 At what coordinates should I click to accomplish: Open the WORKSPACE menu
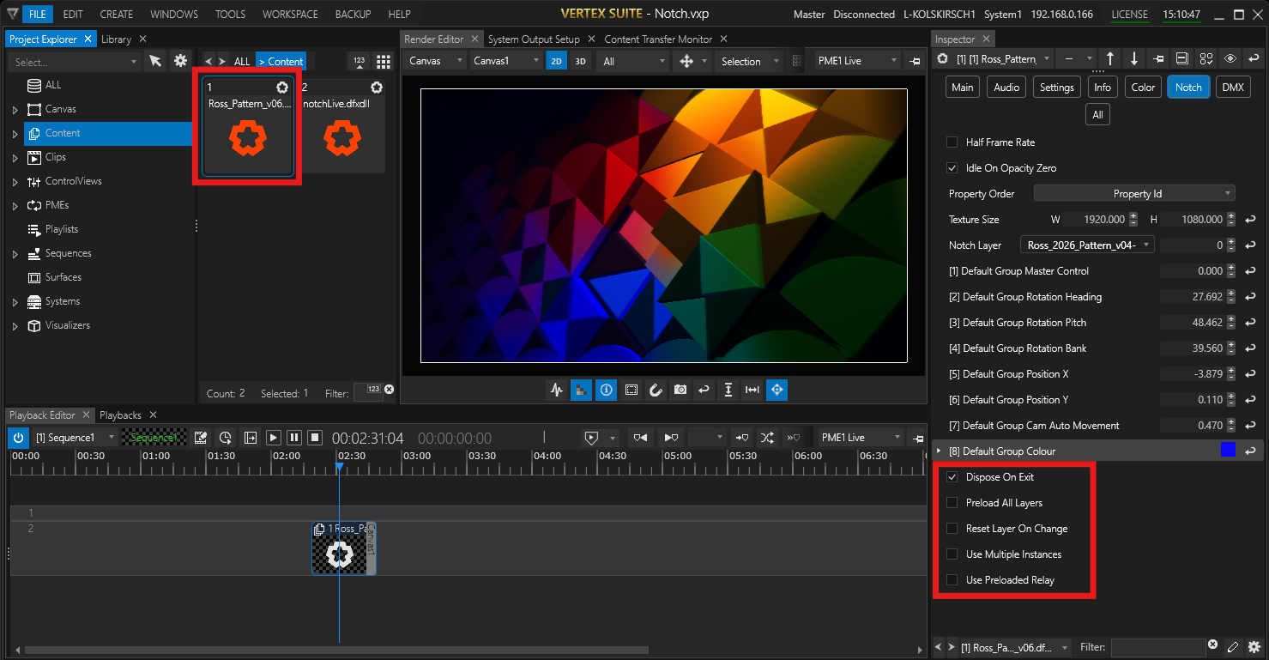(290, 14)
